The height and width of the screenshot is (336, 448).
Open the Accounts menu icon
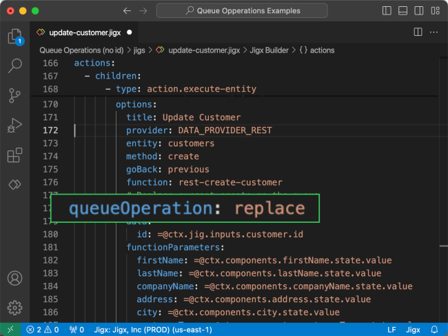(14, 278)
